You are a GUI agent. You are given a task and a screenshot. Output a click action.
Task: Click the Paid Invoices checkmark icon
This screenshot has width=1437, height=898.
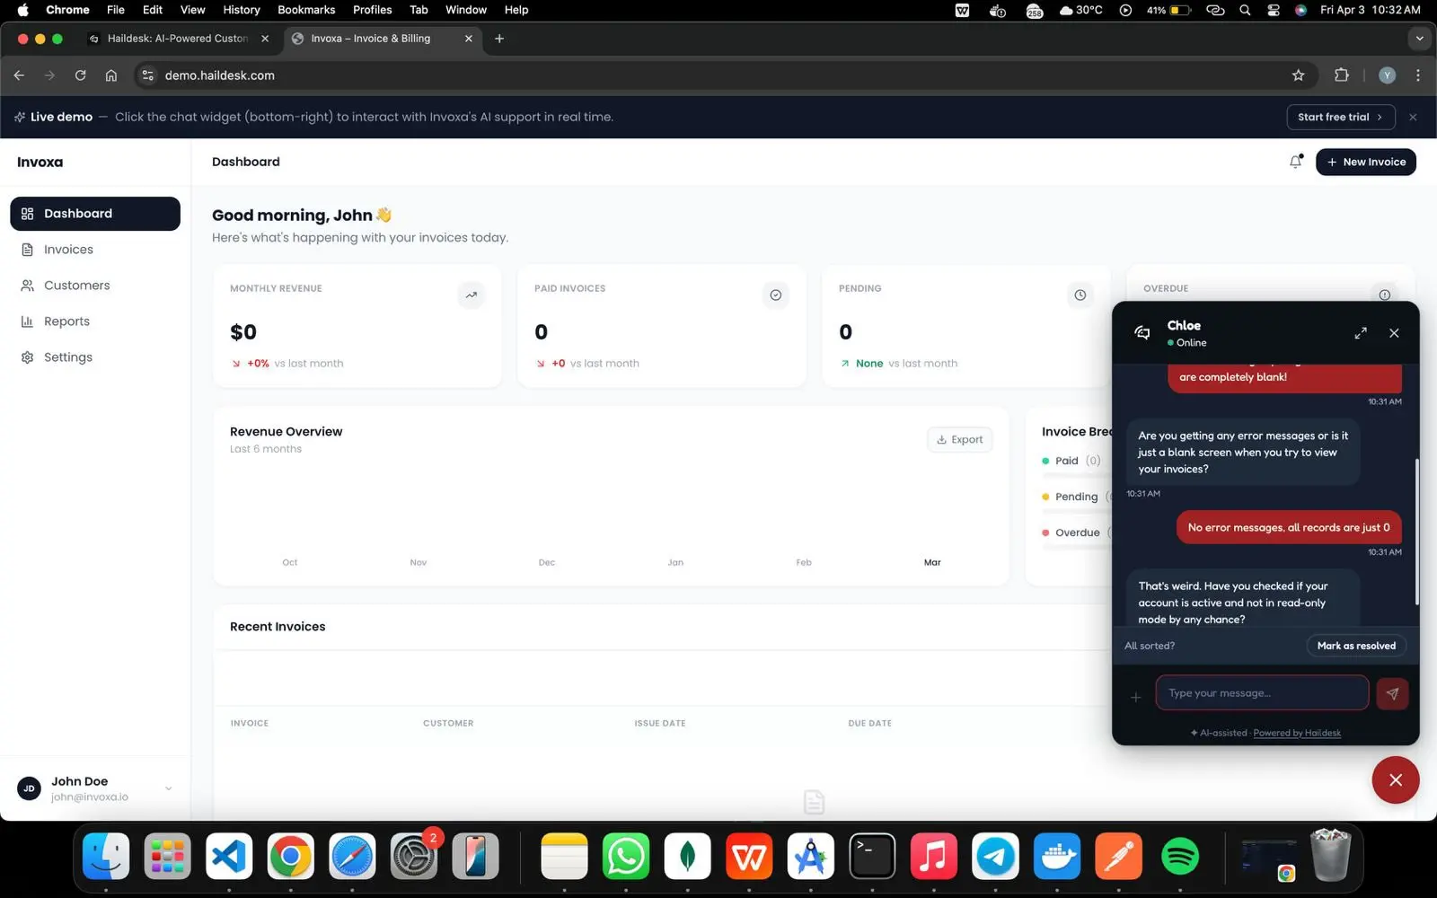tap(775, 295)
